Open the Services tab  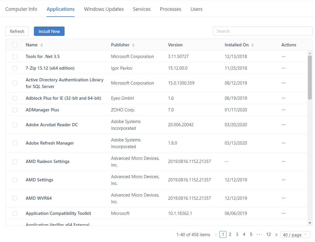(x=142, y=9)
